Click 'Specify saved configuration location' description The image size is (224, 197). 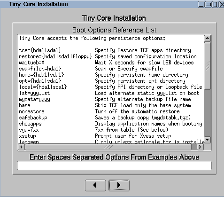click(146, 56)
